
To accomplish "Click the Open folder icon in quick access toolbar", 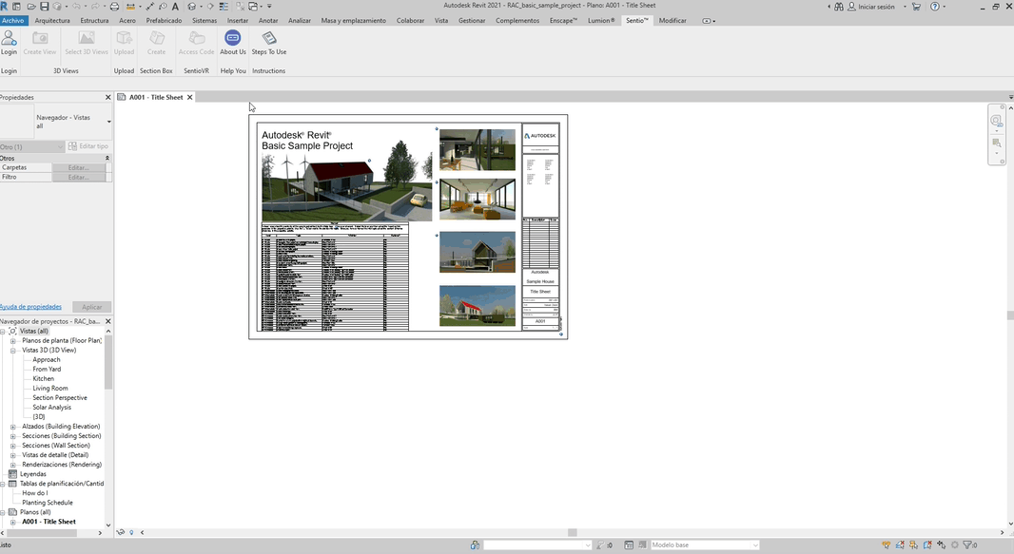I will coord(31,7).
